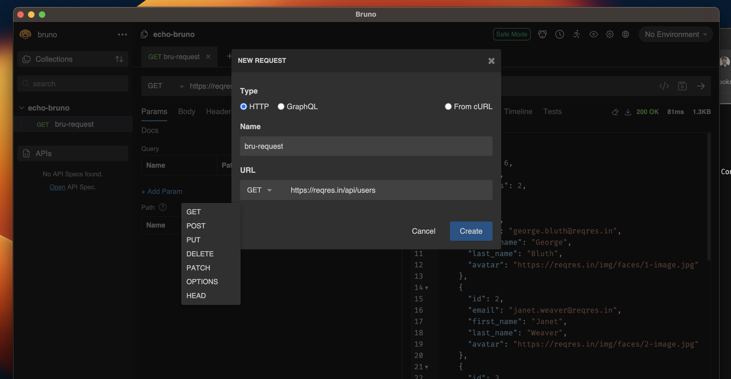This screenshot has width=731, height=379.
Task: Choose the From cURL option
Action: (x=448, y=107)
